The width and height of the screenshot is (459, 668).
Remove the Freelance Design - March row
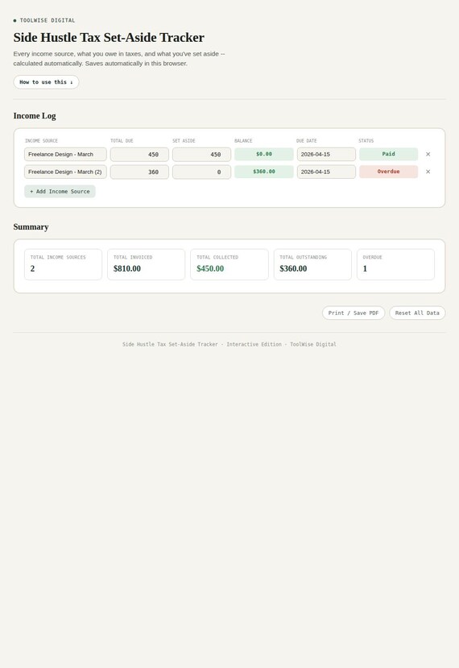(428, 154)
